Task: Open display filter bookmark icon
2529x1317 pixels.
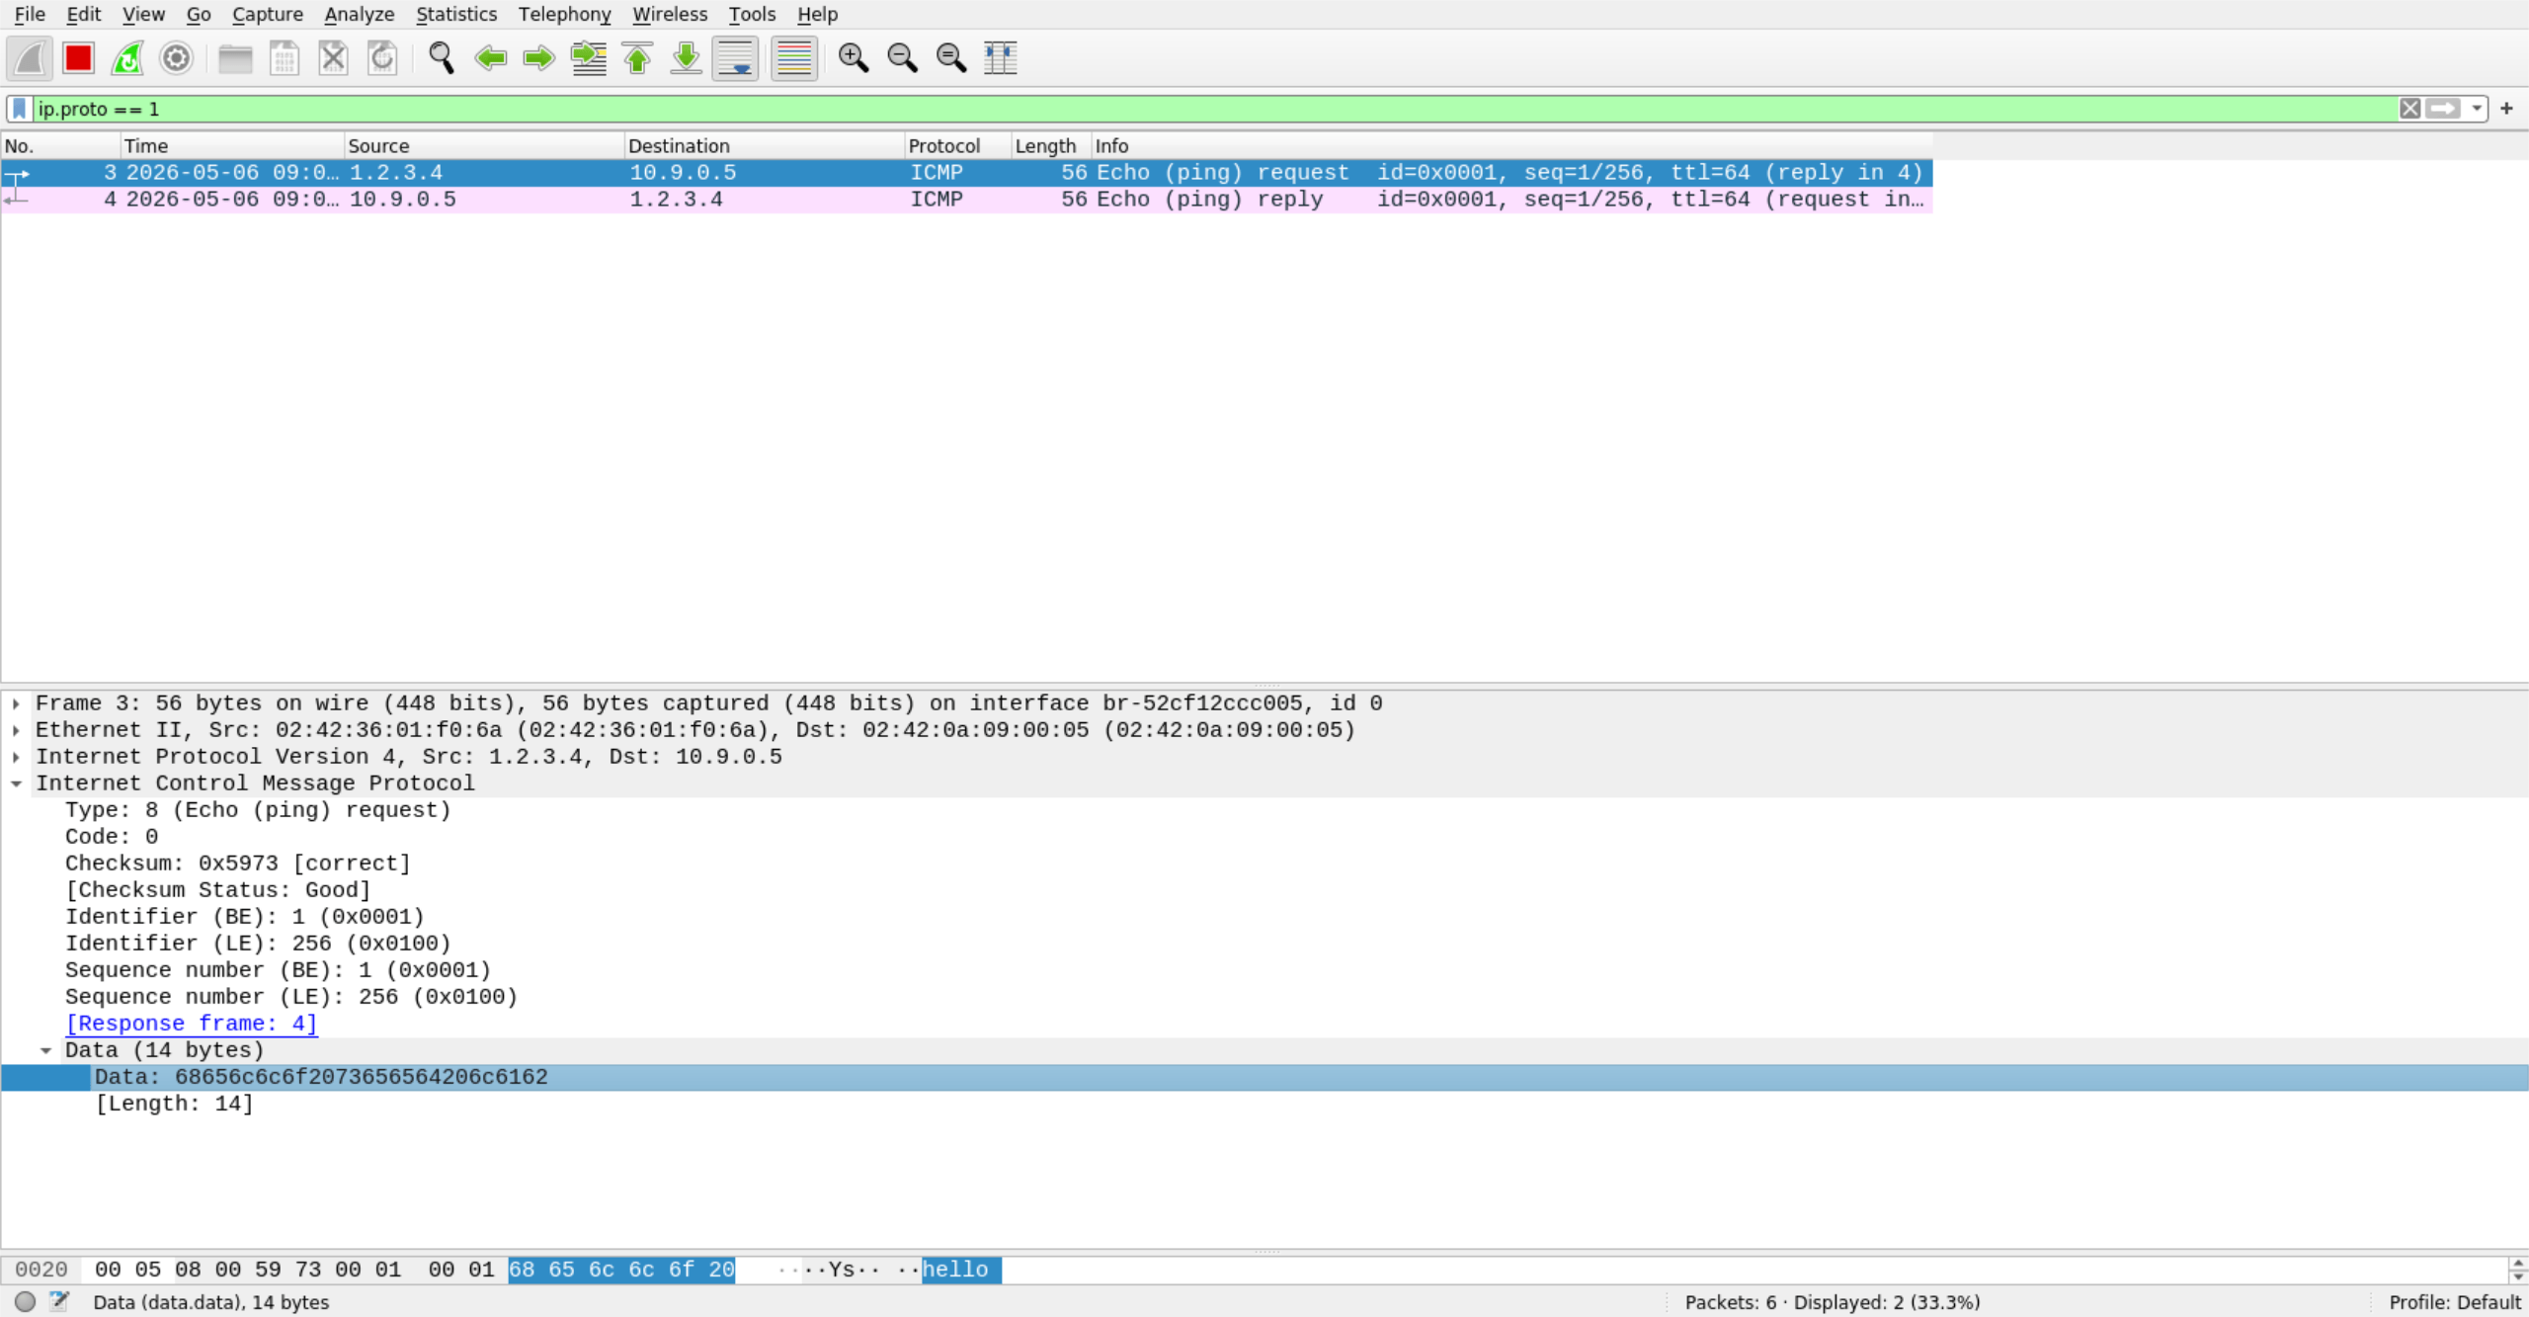Action: [x=19, y=109]
